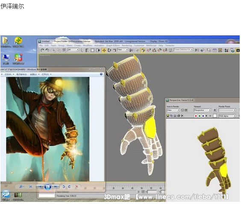Click Auto Region Selected icon
241x204 pixels.
tap(186, 110)
